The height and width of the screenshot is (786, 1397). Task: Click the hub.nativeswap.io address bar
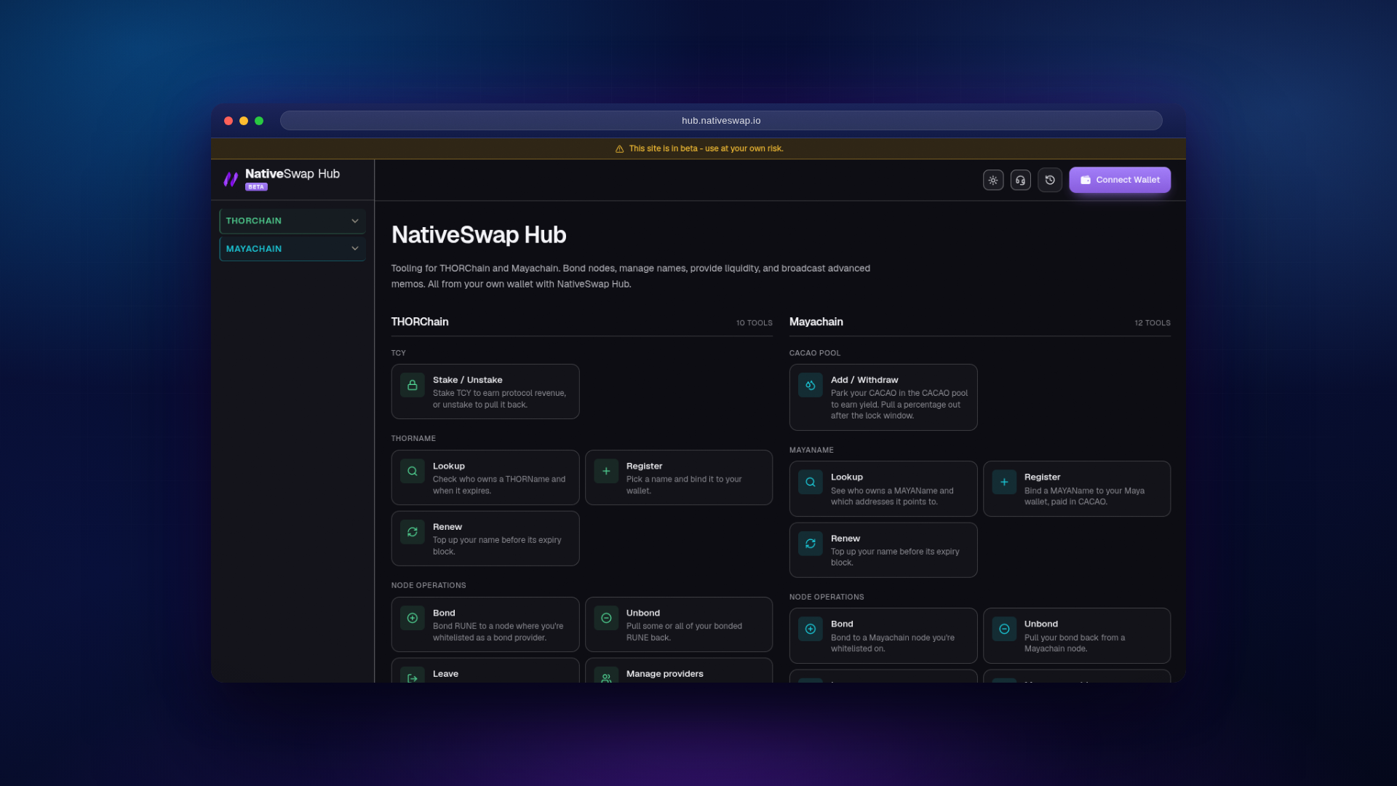tap(721, 121)
